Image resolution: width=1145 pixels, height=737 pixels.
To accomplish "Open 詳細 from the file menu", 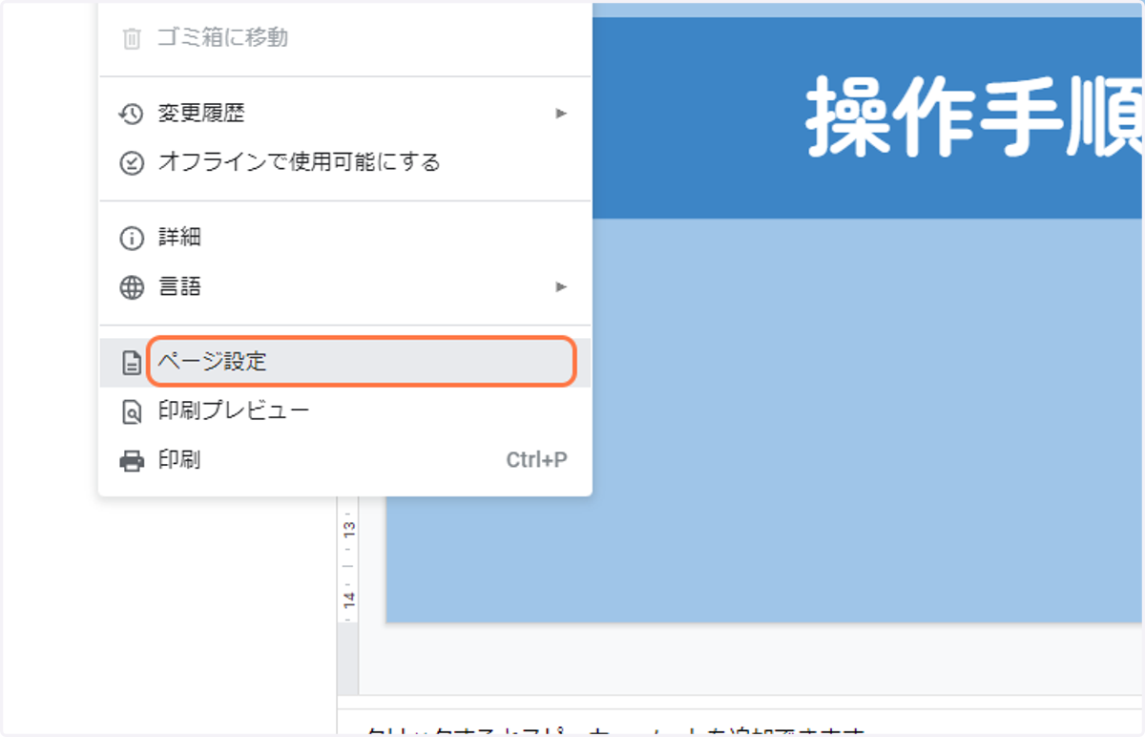I will (x=344, y=238).
